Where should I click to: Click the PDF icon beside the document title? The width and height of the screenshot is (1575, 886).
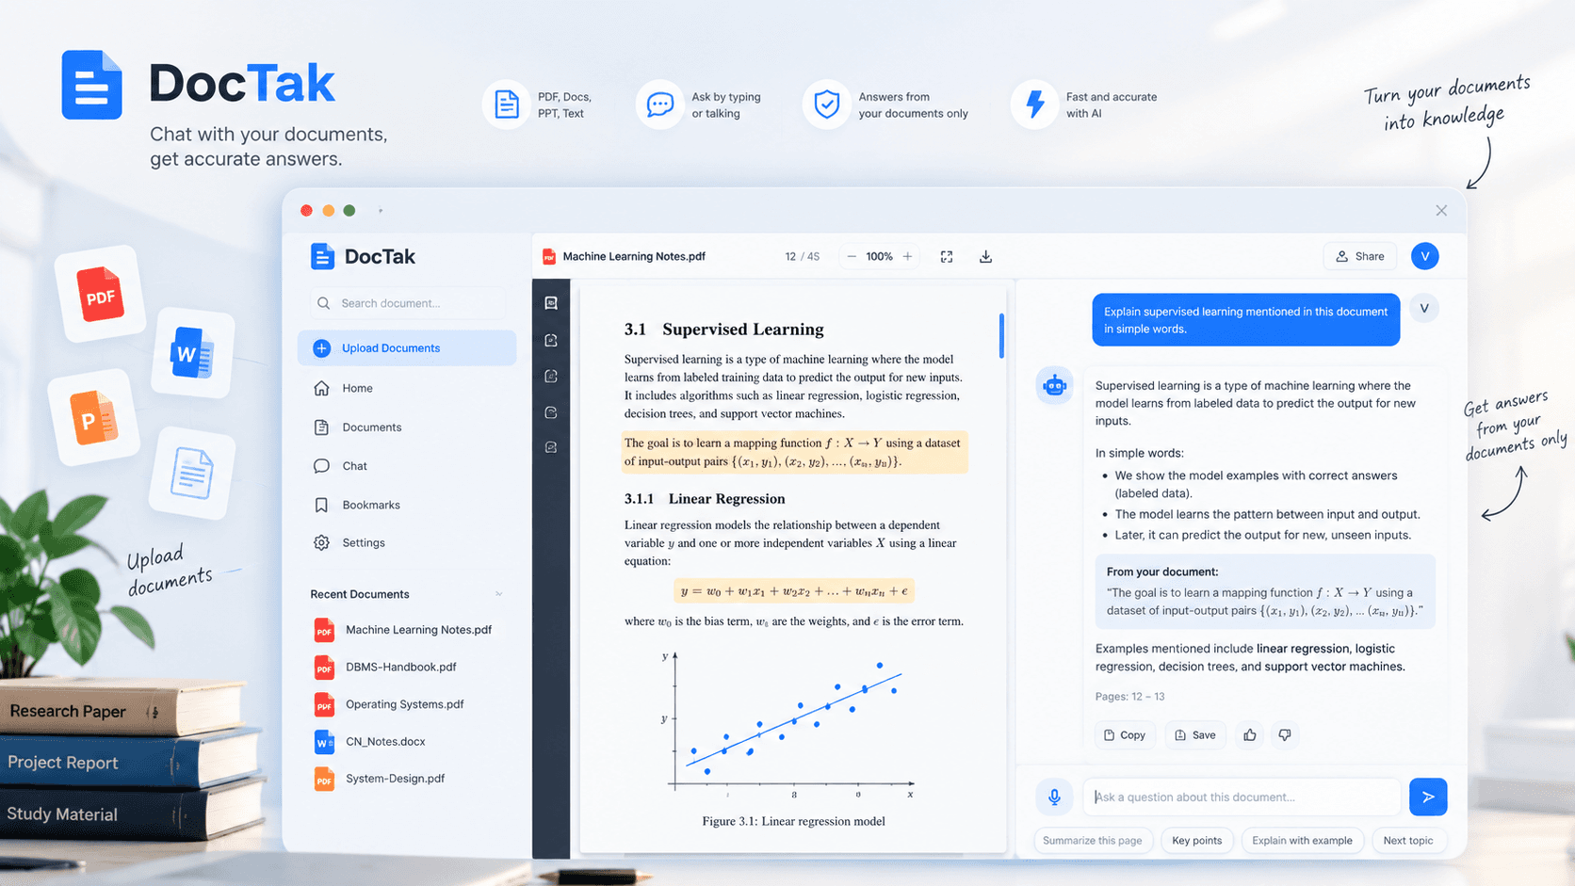548,256
